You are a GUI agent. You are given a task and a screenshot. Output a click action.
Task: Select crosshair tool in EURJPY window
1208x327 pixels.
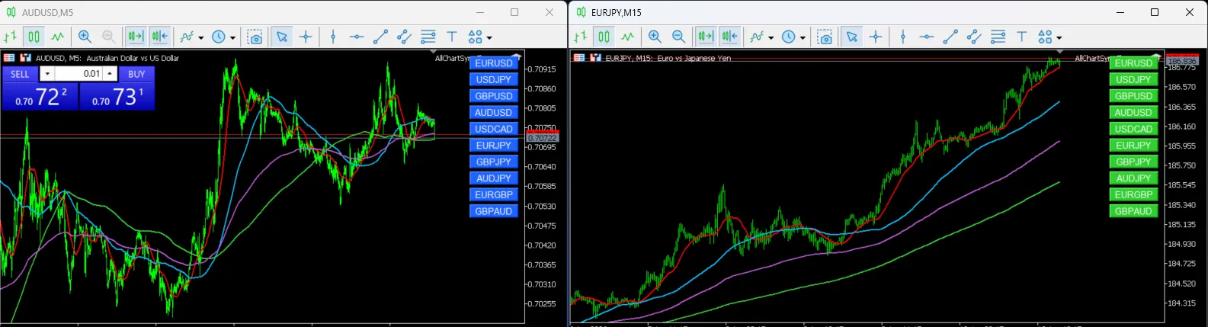[x=876, y=37]
